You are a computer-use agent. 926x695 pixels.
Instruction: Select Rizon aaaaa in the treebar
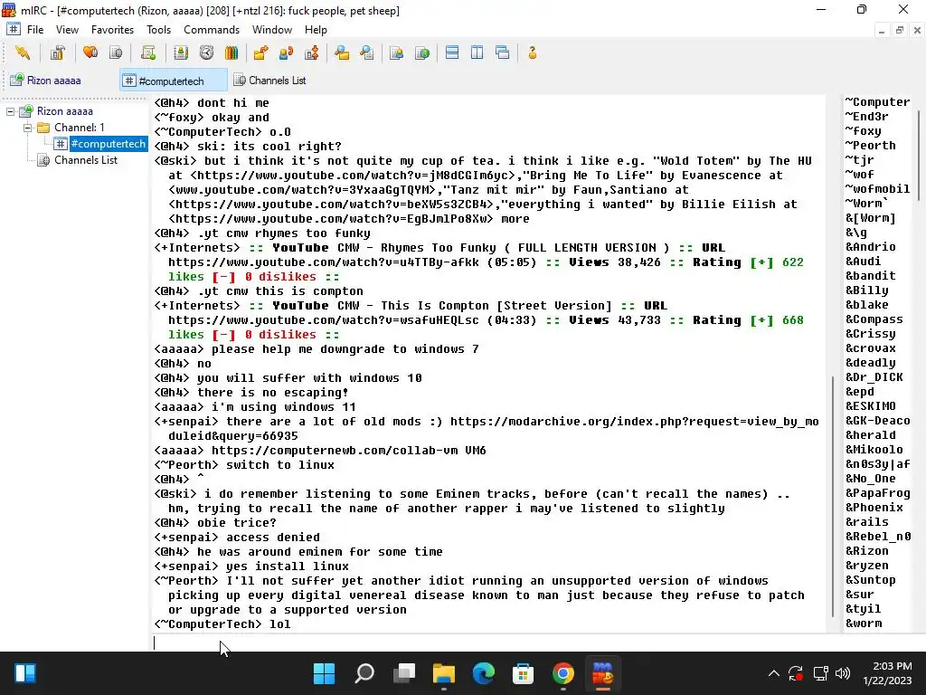(64, 111)
